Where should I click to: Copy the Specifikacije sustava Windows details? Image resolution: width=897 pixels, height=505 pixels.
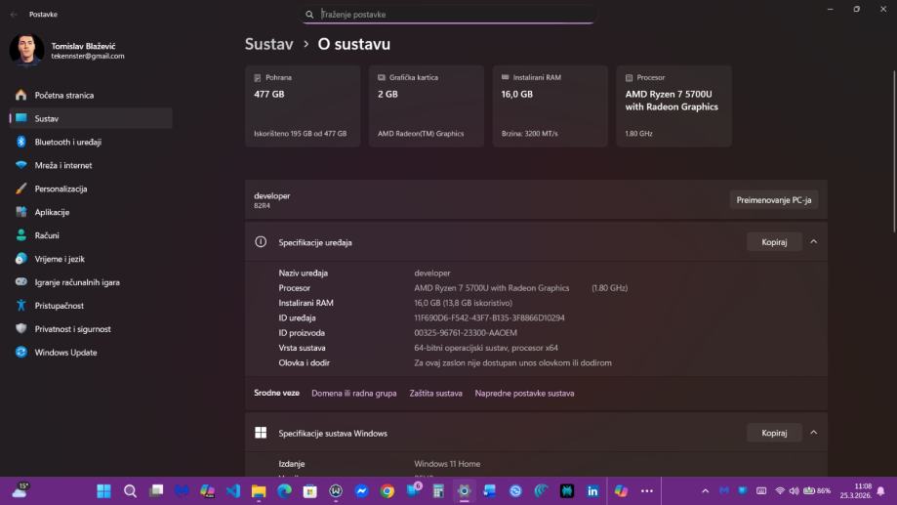[774, 433]
